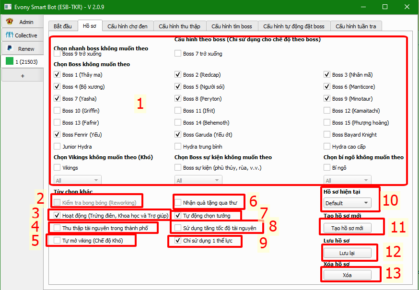Viewport: 419px width, 290px height.
Task: Expand the Vikings All dropdown
Action: tap(78, 181)
